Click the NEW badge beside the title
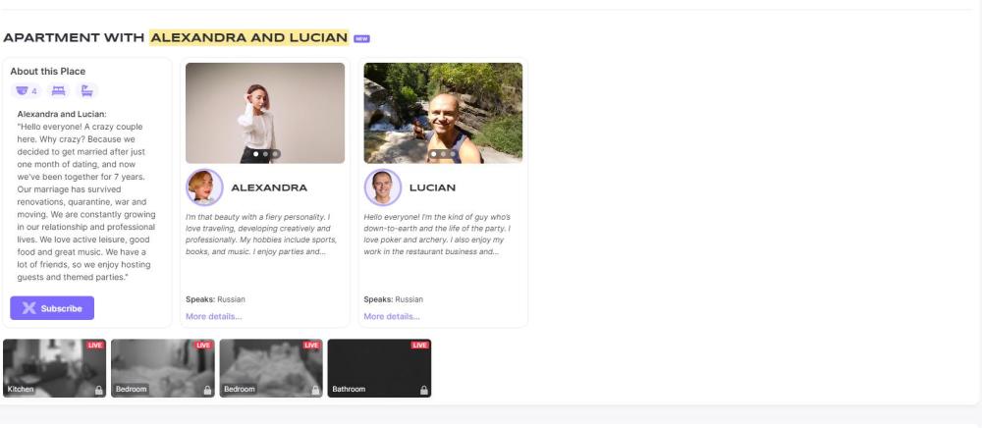 pos(361,39)
